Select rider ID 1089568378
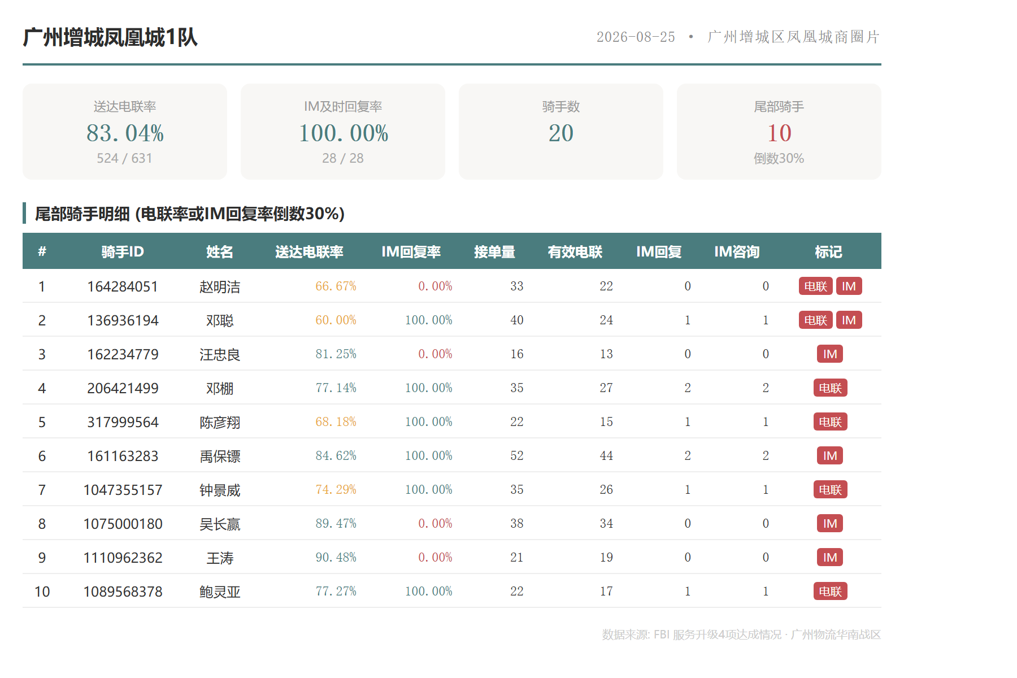Image resolution: width=1017 pixels, height=678 pixels. tap(123, 592)
